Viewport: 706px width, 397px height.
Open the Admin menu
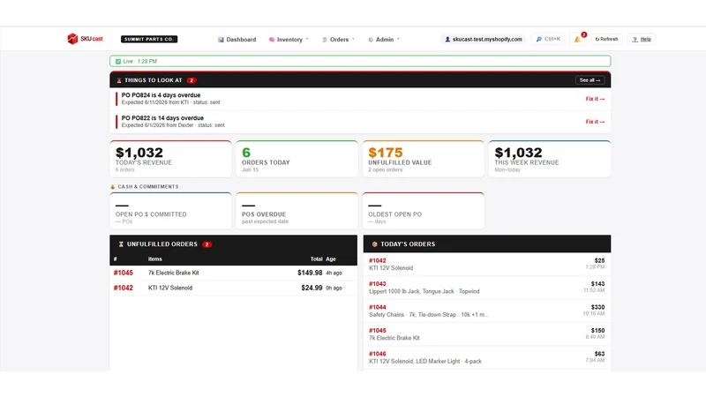(x=384, y=40)
